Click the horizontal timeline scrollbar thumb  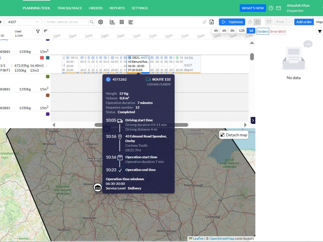[x=141, y=125]
